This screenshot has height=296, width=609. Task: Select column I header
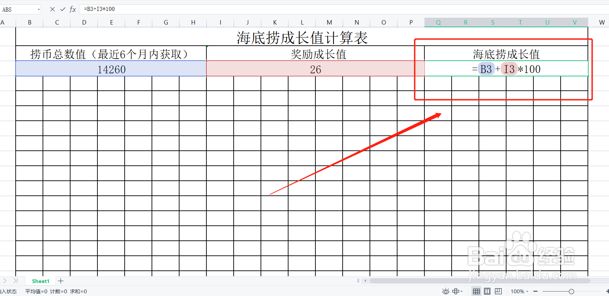(220, 23)
